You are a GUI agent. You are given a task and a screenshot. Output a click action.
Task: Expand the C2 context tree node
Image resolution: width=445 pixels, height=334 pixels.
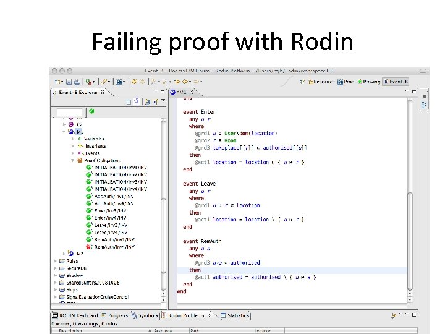(x=64, y=124)
